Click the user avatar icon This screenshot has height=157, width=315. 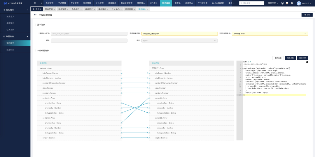299,3
